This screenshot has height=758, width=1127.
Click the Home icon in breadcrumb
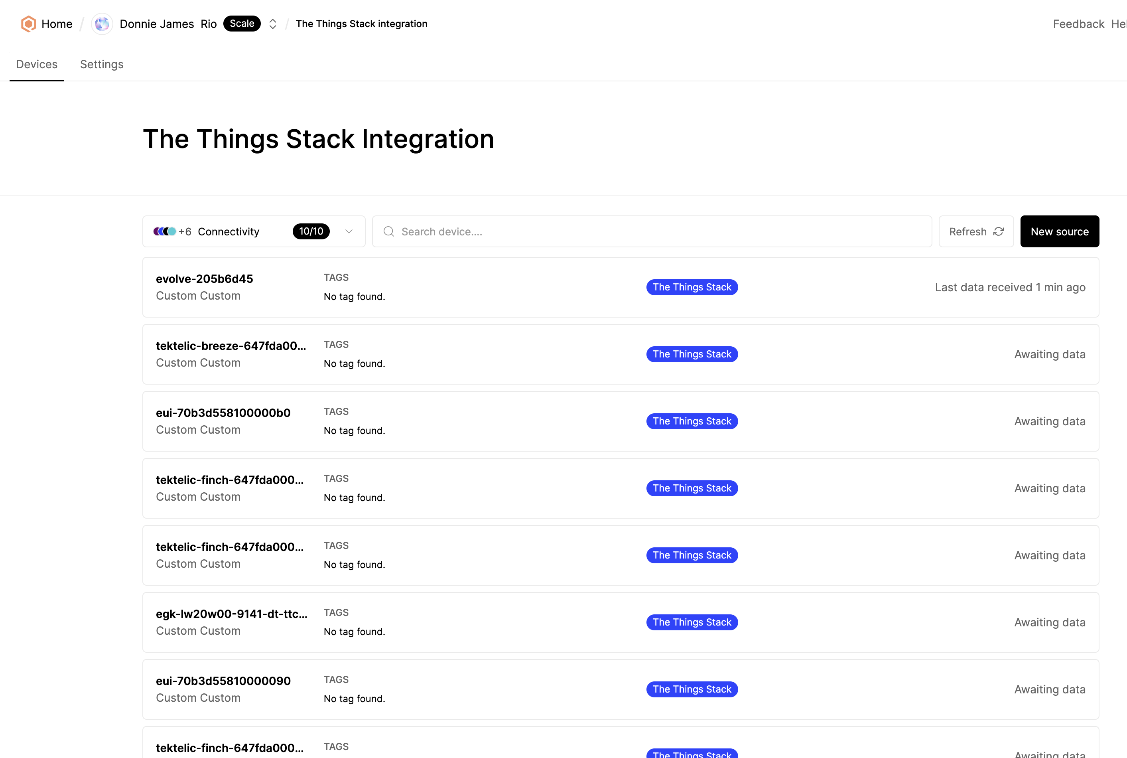(x=29, y=24)
